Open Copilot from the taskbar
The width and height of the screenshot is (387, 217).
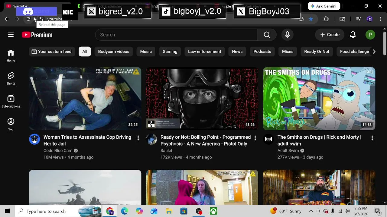coord(139,211)
